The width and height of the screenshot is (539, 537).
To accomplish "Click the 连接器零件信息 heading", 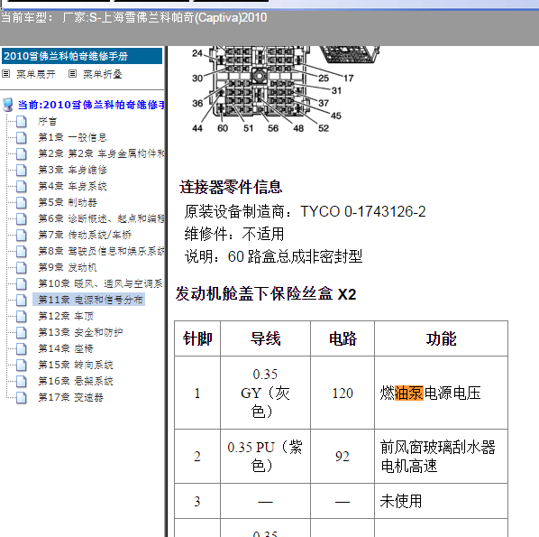I will pos(231,187).
